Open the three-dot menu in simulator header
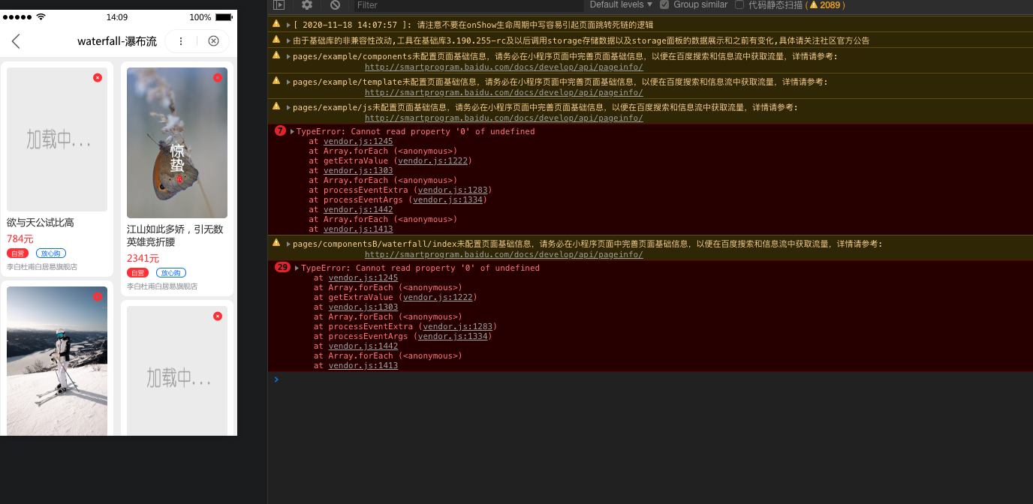The width and height of the screenshot is (1033, 504). 181,41
